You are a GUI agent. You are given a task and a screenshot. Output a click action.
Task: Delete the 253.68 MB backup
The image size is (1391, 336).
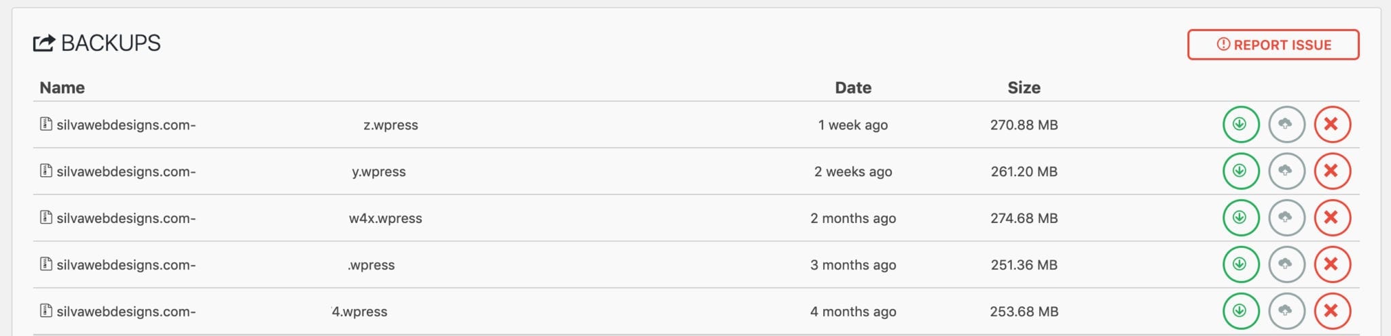pyautogui.click(x=1332, y=312)
